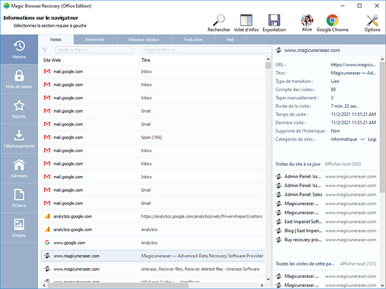Select the Admin Panel: Sales visit entry

point(326,195)
